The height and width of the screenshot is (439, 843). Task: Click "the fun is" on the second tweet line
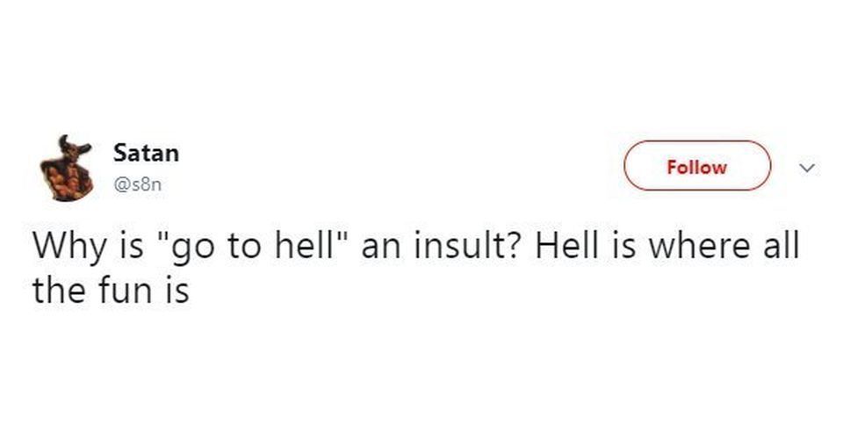pos(111,290)
